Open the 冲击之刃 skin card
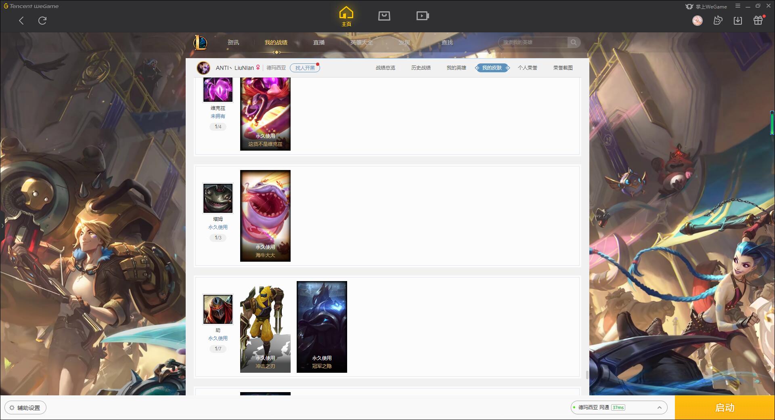This screenshot has height=420, width=775. [x=265, y=327]
